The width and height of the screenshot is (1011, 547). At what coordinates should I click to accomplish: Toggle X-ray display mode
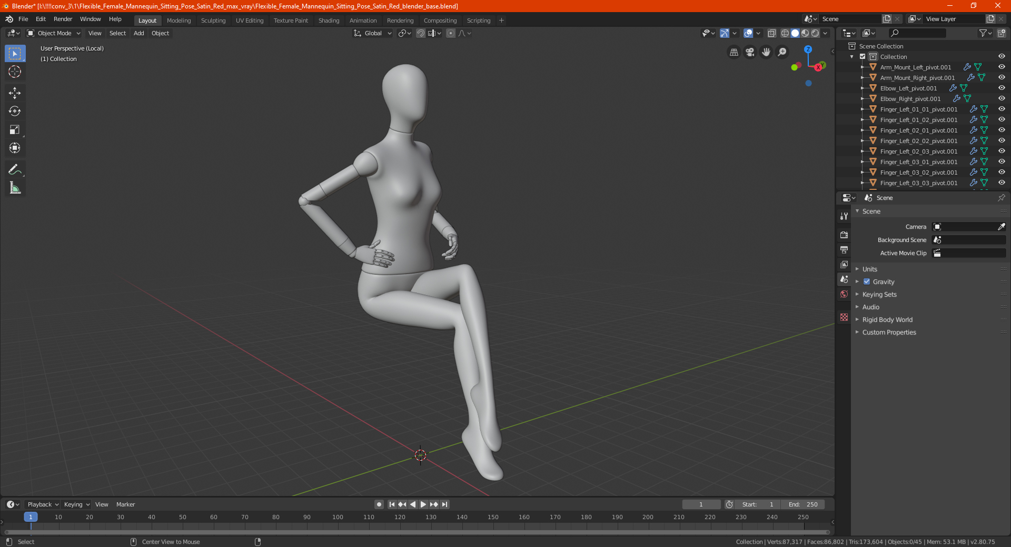pos(771,33)
